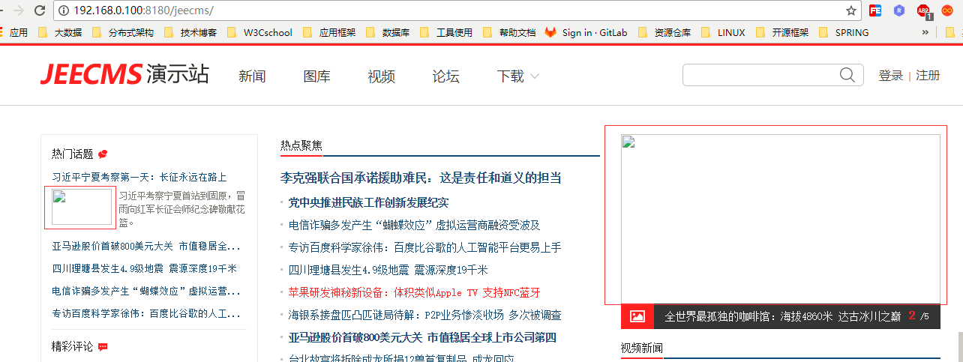
Task: Show more bookmarks with the double chevron
Action: click(x=925, y=32)
